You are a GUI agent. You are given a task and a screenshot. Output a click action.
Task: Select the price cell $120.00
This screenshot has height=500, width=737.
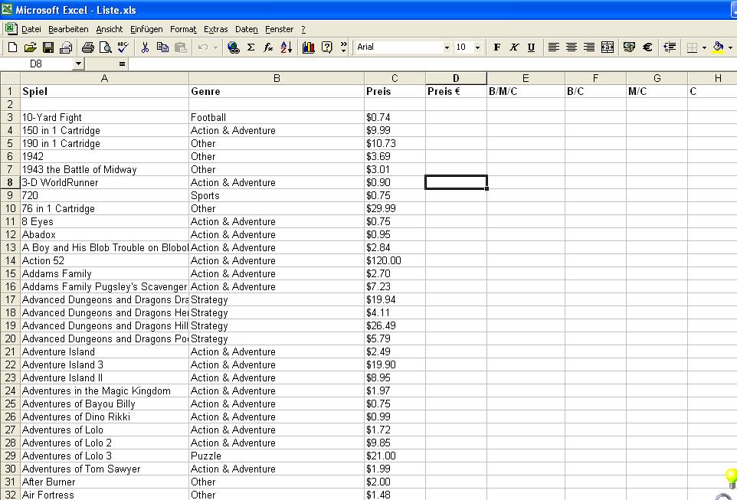tap(395, 261)
